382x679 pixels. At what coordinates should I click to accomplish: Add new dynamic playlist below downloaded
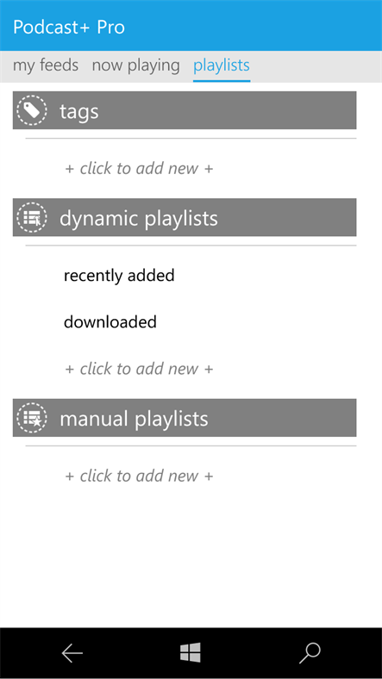tap(139, 369)
